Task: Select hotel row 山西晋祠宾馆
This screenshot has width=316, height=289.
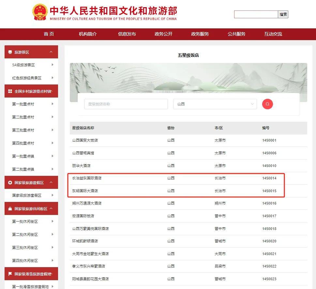Action: click(188, 153)
